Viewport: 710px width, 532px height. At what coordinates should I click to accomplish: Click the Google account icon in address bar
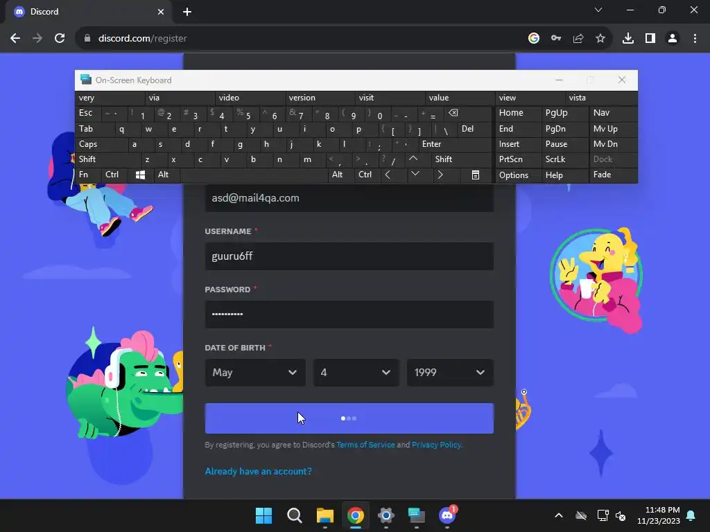(x=533, y=39)
